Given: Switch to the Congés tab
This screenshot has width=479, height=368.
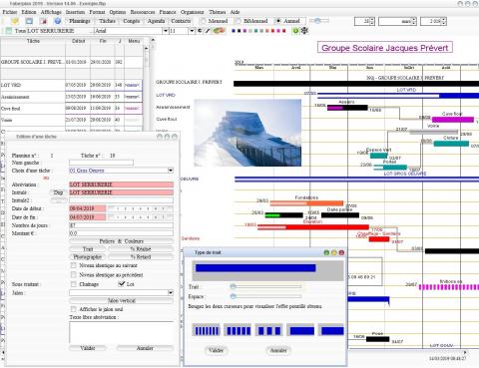Looking at the screenshot, I should coord(132,21).
